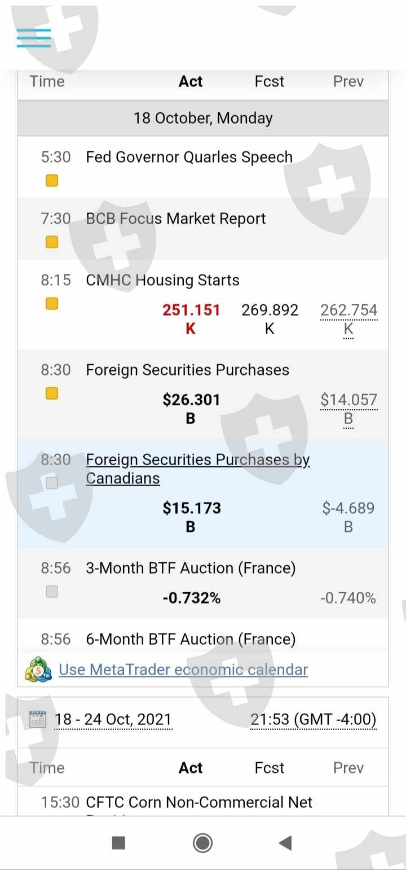Sort by the Act column header
The height and width of the screenshot is (870, 406).
pos(191,81)
